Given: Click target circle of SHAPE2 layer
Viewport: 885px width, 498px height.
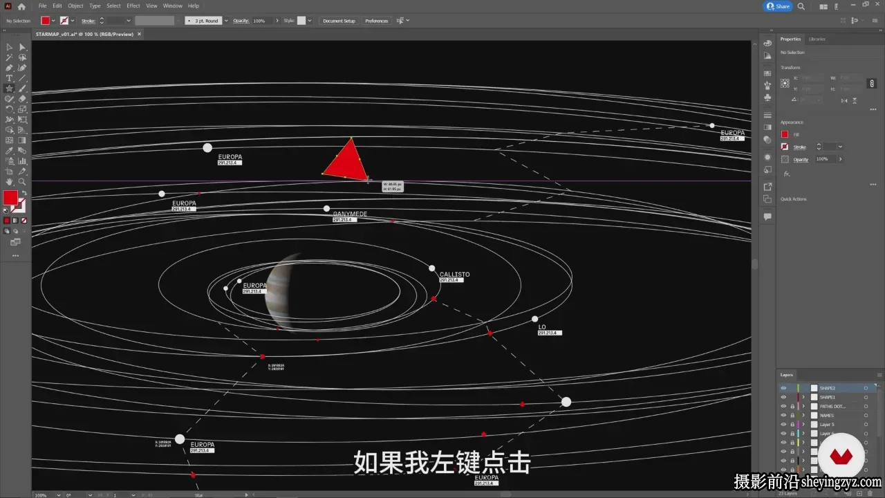Looking at the screenshot, I should point(866,388).
